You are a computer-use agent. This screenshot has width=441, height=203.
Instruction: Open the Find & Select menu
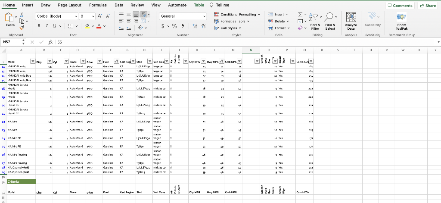click(330, 21)
